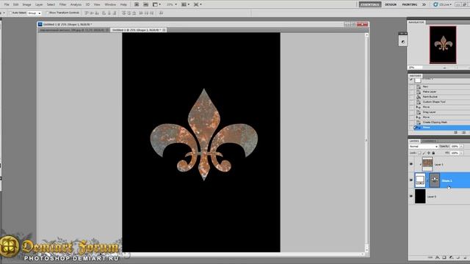Open Mini Bridge from the application bar
Screen dimensions: 470x264
pyautogui.click(x=145, y=4)
